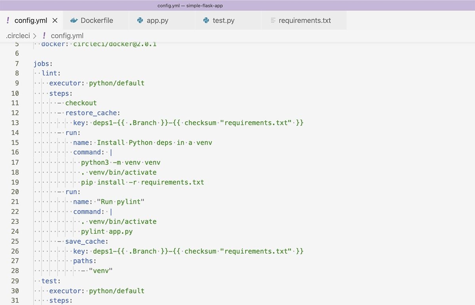The height and width of the screenshot is (305, 475).
Task: Click the Python icon on test.py tab
Action: [x=206, y=21]
